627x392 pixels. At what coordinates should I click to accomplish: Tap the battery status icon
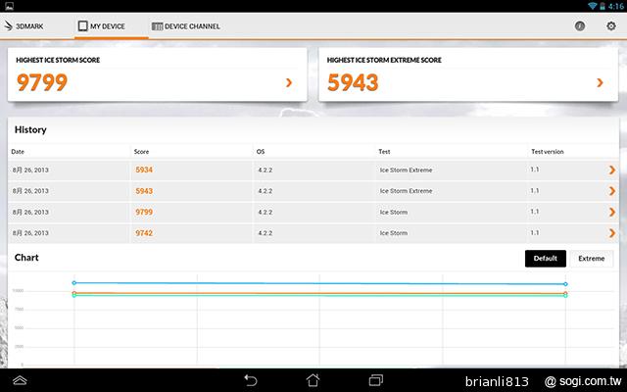[x=603, y=6]
